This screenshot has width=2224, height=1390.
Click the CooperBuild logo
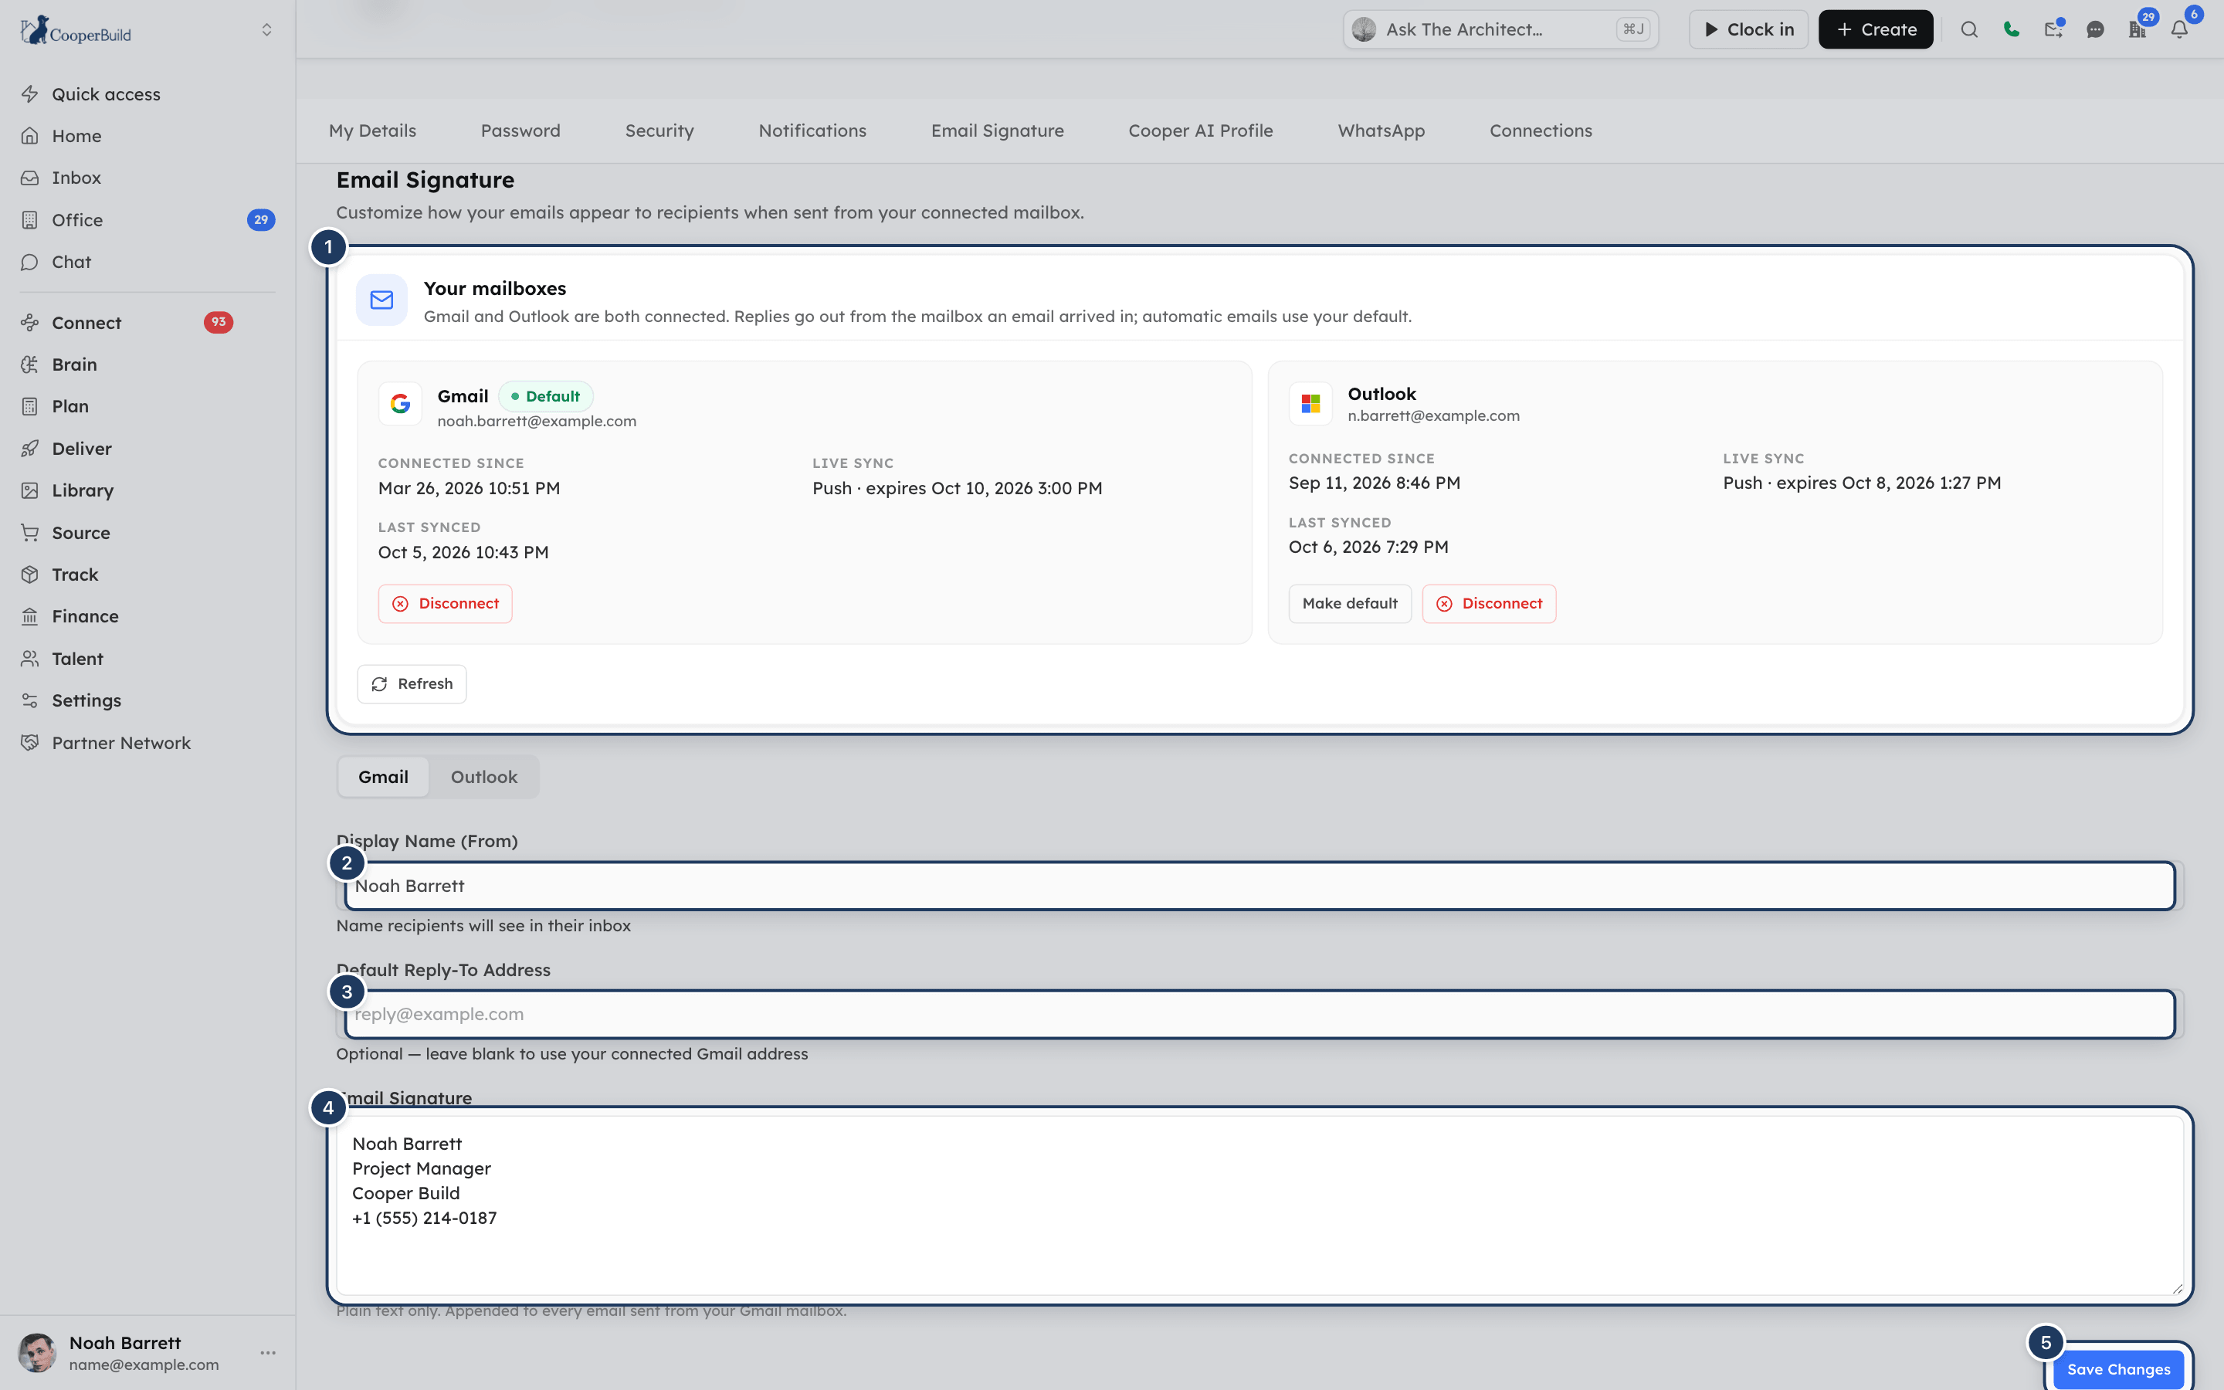(76, 30)
